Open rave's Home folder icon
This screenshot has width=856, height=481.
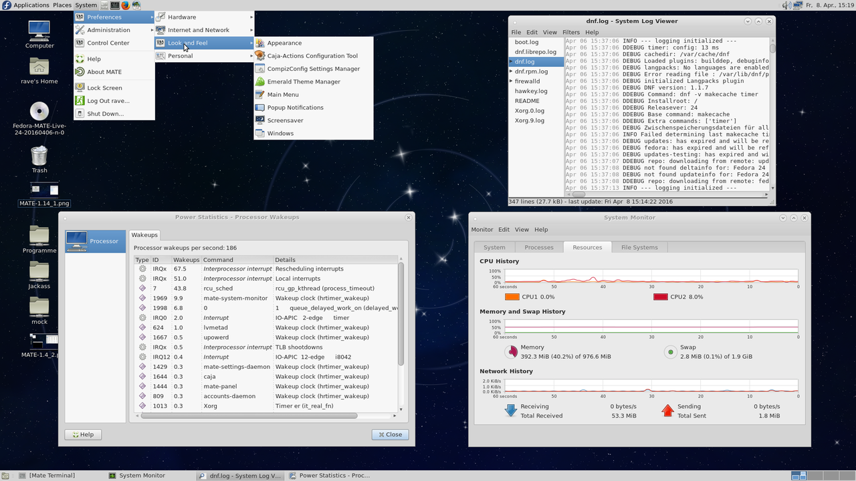tap(39, 67)
